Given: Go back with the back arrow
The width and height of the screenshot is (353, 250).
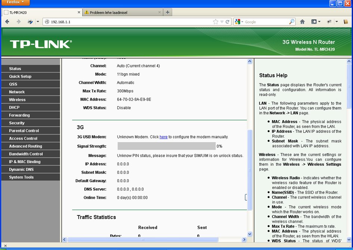Looking at the screenshot, I should (7, 22).
